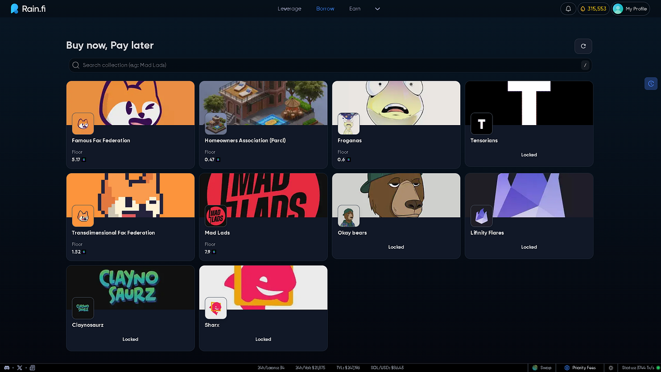Open the notifications bell
Screen dimensions: 661x372
[x=568, y=8]
